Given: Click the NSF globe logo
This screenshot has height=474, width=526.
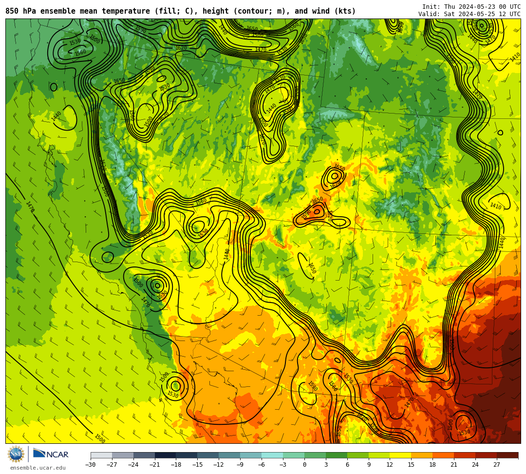Looking at the screenshot, I should point(16,454).
